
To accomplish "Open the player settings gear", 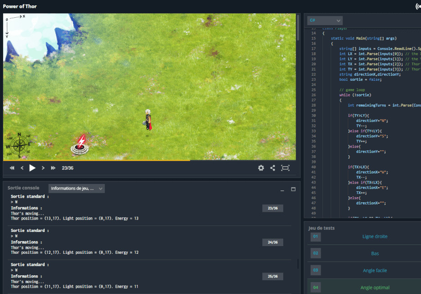I will (x=261, y=168).
